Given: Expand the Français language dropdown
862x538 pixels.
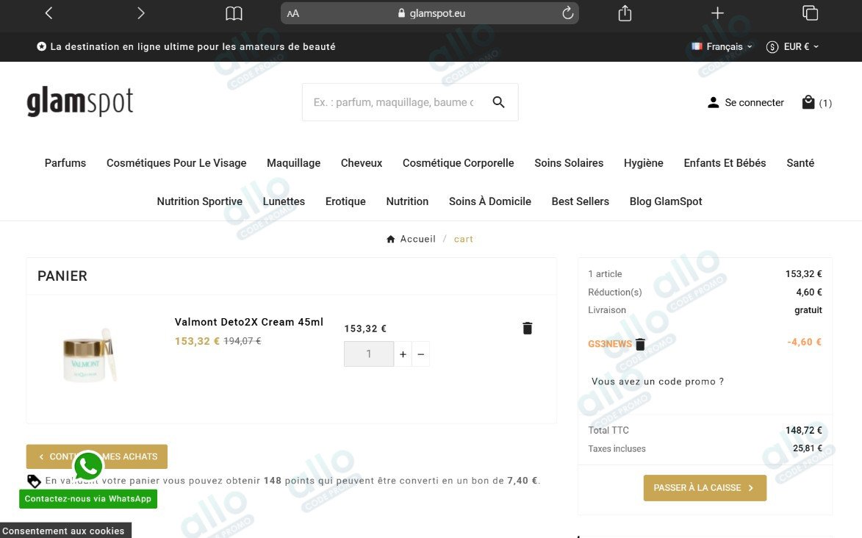Looking at the screenshot, I should click(722, 47).
